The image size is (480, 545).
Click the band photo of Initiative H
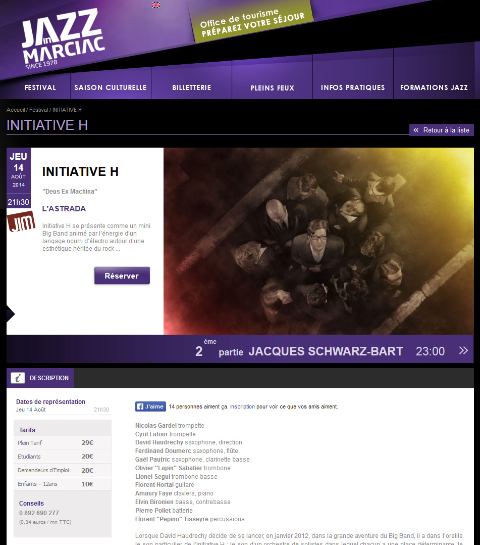click(x=318, y=241)
